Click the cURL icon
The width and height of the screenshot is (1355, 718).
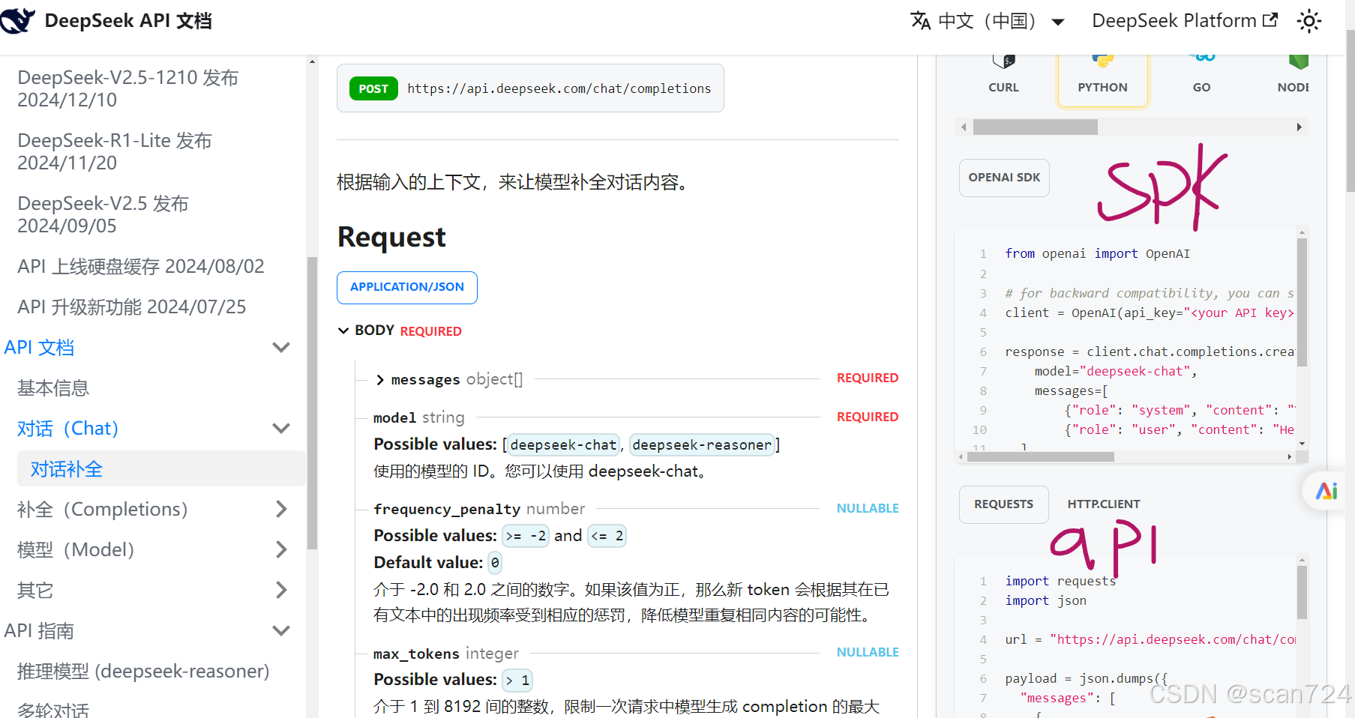(1003, 61)
